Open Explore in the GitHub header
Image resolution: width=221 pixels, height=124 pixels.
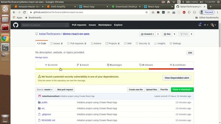[118, 25]
